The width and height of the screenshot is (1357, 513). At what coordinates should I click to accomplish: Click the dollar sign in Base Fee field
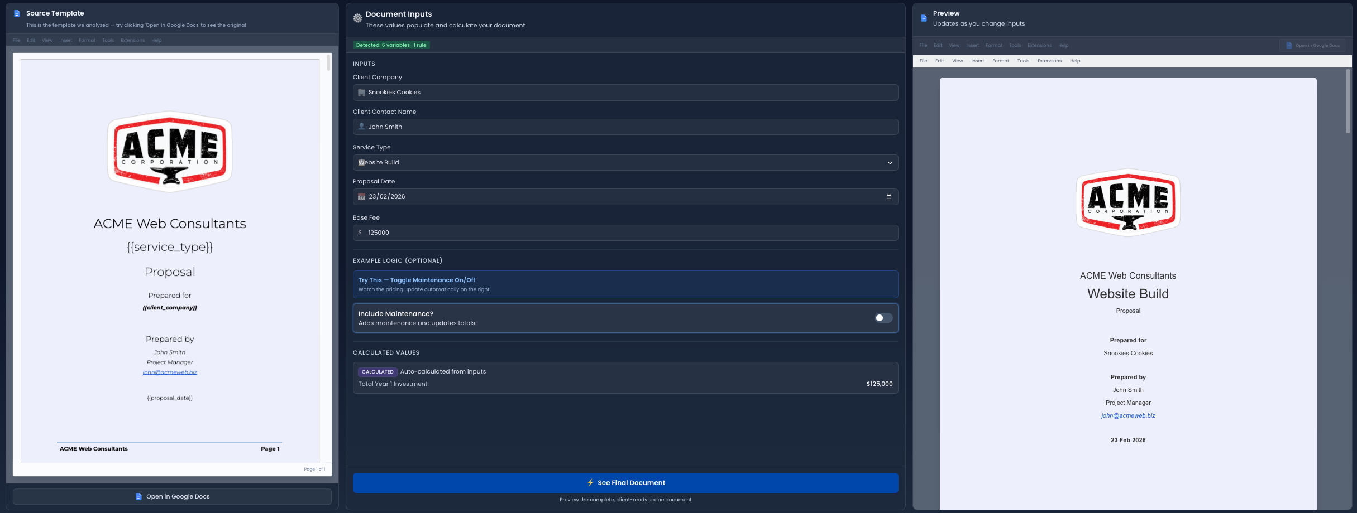tap(360, 233)
